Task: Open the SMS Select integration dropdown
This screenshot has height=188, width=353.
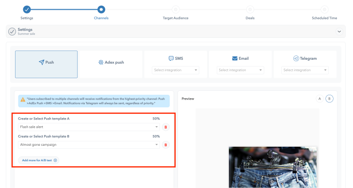Action: (x=176, y=70)
